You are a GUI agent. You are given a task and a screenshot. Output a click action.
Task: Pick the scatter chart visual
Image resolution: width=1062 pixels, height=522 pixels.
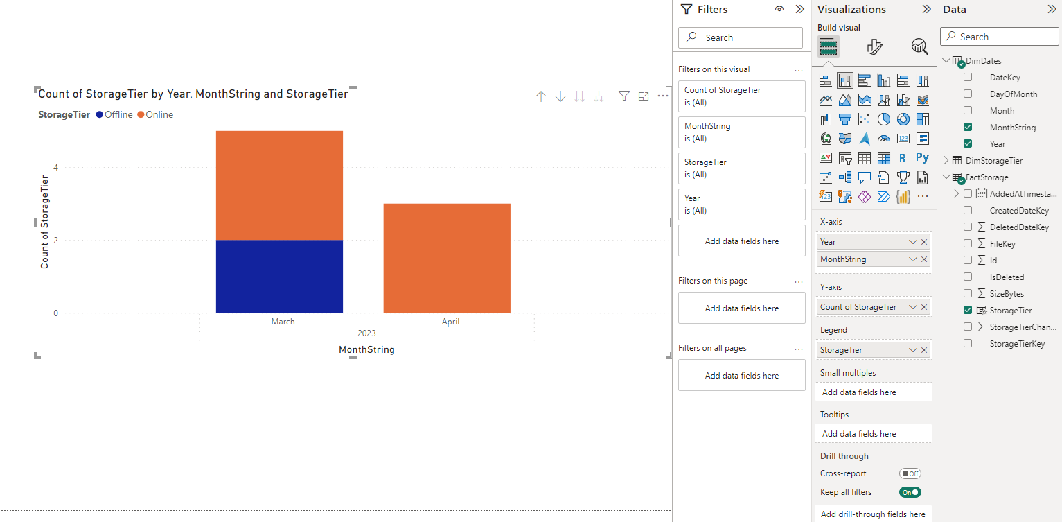click(x=864, y=119)
